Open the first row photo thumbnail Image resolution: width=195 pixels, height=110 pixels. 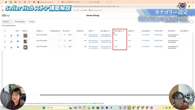coord(25,36)
